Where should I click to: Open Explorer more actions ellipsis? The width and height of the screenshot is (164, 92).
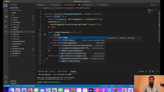(33, 5)
